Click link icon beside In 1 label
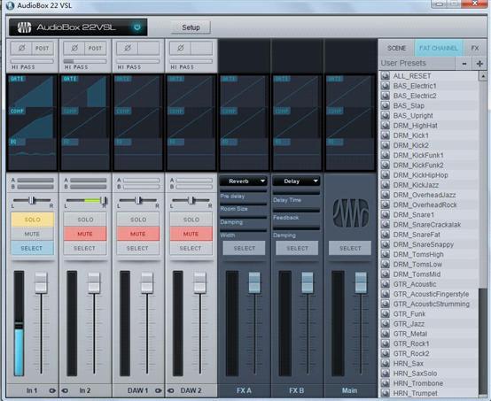Screen dimensions: 491x401 52,390
